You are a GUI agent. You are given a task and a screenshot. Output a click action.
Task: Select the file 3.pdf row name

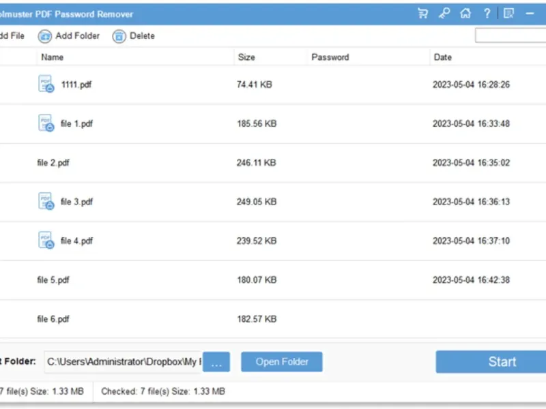click(x=76, y=202)
